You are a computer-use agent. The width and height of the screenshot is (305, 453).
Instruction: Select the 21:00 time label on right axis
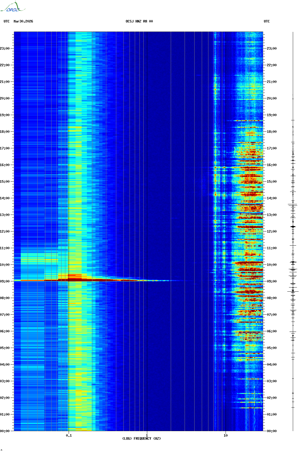pyautogui.click(x=272, y=82)
